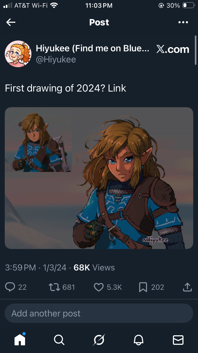
Task: Open the @Hiyukee handle
Action: [56, 60]
